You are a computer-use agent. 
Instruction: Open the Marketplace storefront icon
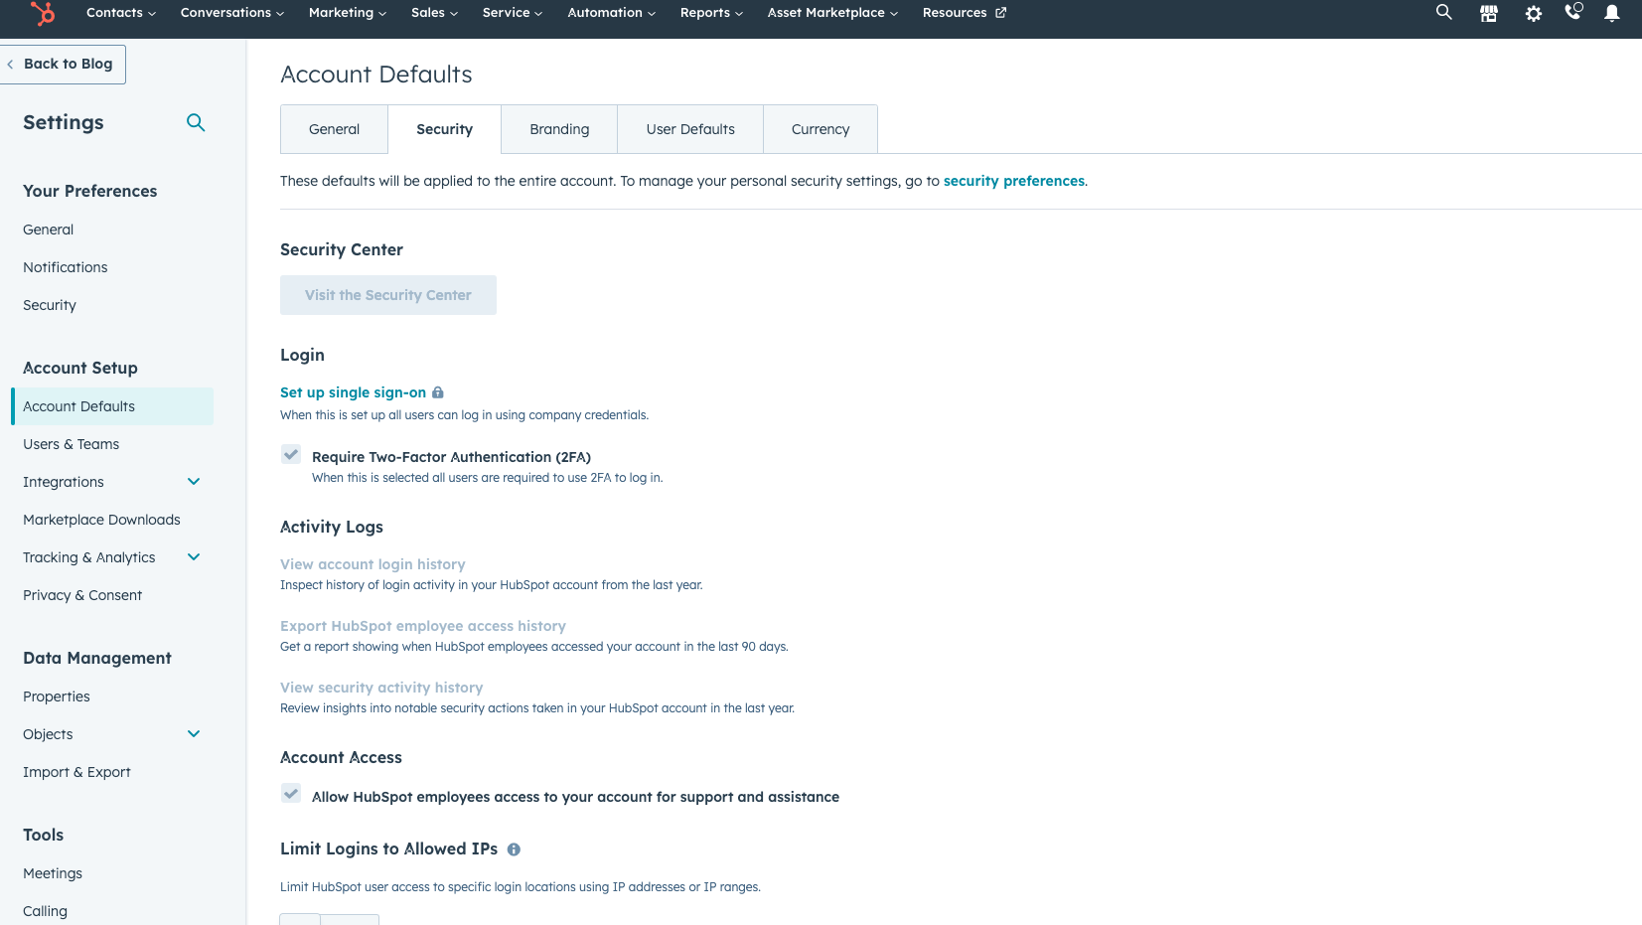coord(1489,13)
